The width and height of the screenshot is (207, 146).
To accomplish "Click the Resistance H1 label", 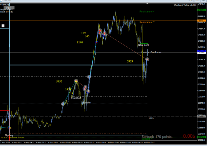I will click(147, 12).
